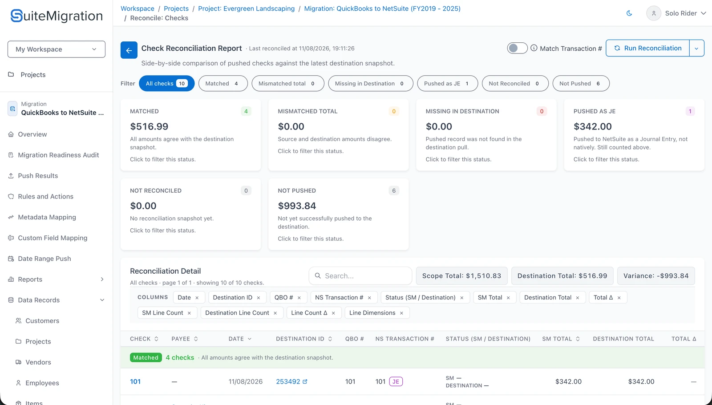Open Solo Rider user menu
The image size is (712, 405).
tap(676, 13)
